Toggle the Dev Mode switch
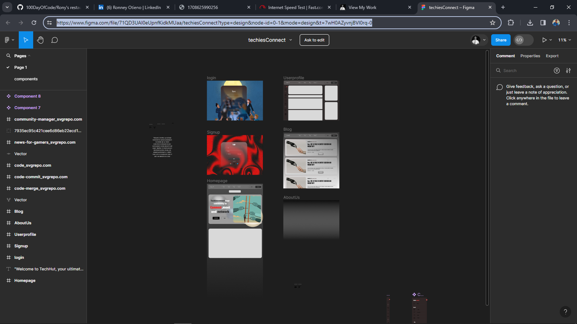This screenshot has width=577, height=324. pos(524,40)
